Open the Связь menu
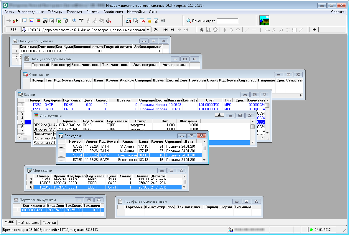The height and width of the screenshot is (235, 349). point(9,12)
